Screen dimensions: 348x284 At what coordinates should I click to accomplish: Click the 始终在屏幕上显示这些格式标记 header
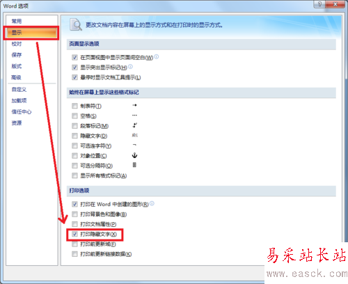[201, 93]
